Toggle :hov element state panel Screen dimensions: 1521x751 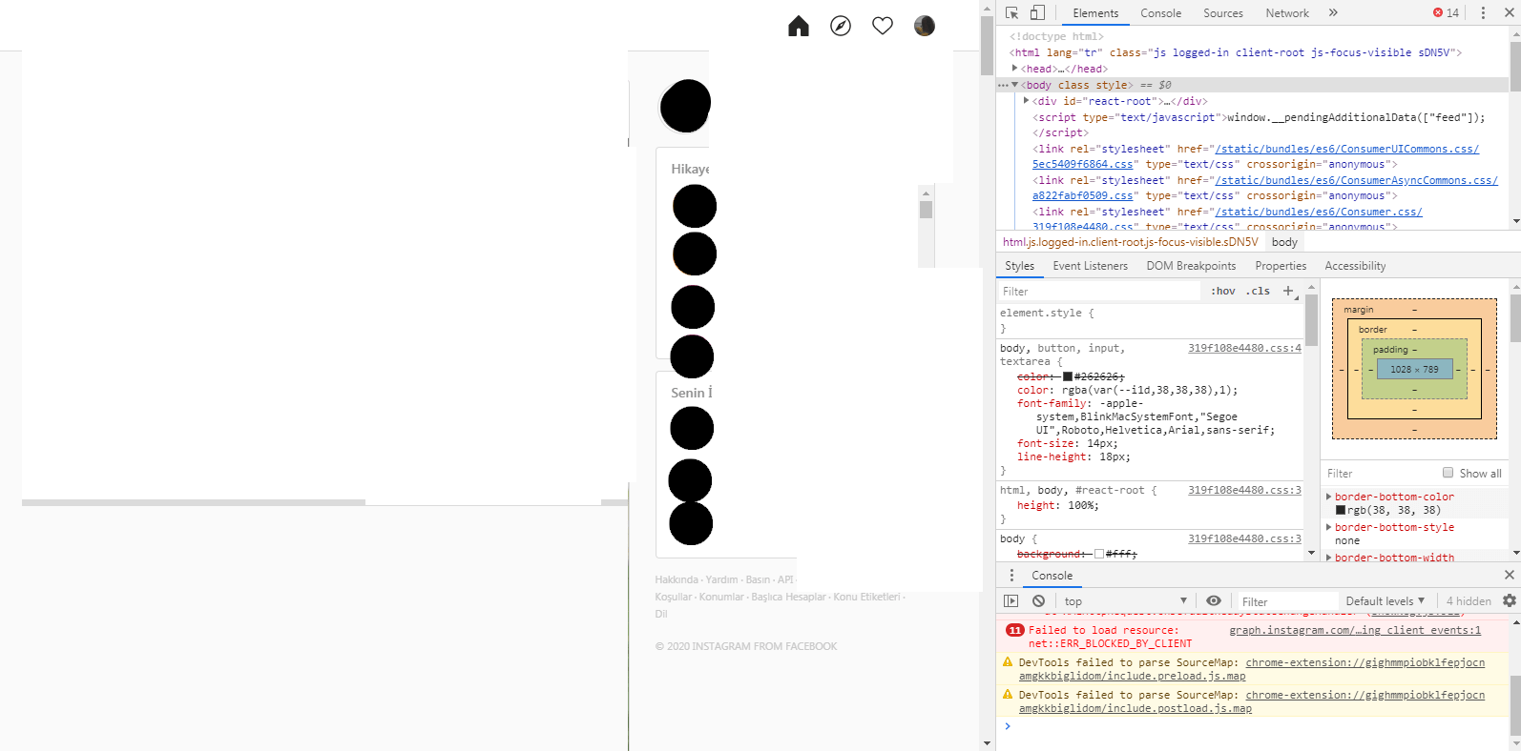pyautogui.click(x=1222, y=292)
